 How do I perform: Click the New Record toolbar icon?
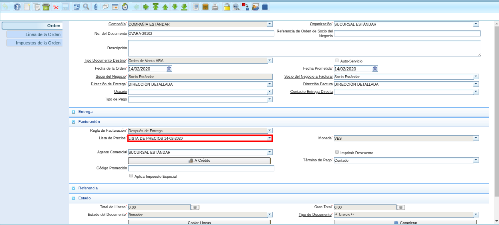[x=27, y=7]
